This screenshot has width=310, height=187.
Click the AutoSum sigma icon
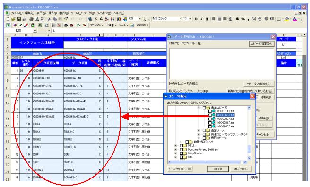pos(95,19)
